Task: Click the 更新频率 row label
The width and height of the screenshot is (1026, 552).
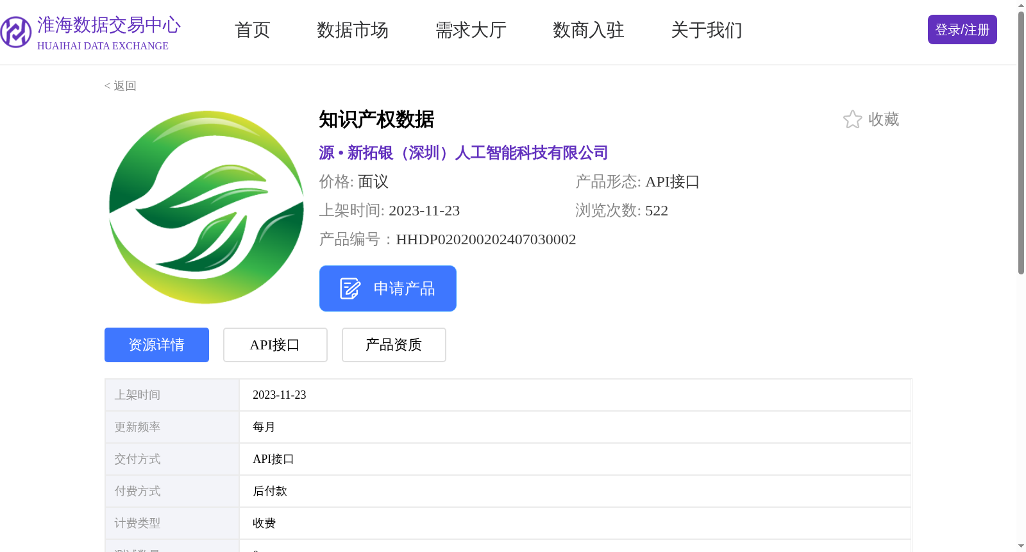Action: [x=137, y=427]
